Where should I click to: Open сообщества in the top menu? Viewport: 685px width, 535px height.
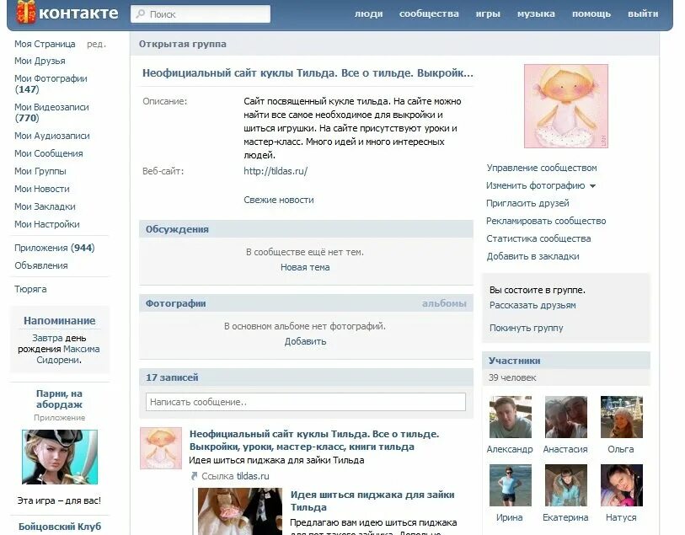click(x=429, y=13)
